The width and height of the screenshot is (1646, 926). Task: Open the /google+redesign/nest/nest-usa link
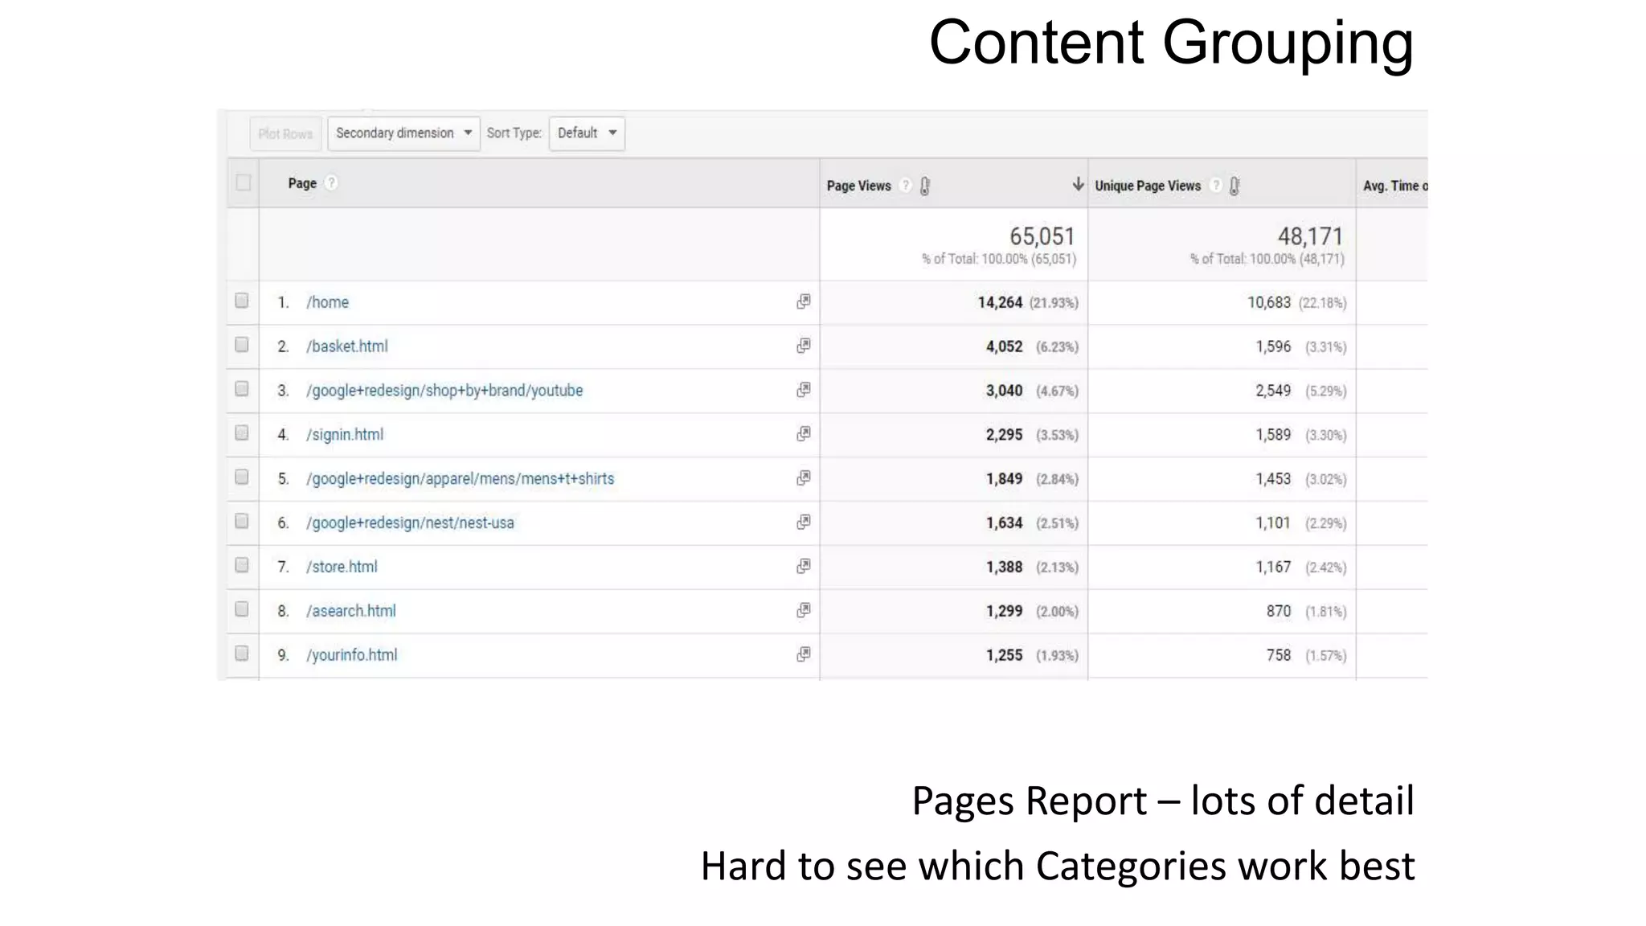(x=410, y=523)
